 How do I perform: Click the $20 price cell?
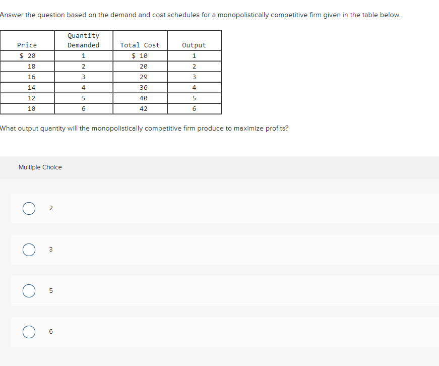coord(27,55)
